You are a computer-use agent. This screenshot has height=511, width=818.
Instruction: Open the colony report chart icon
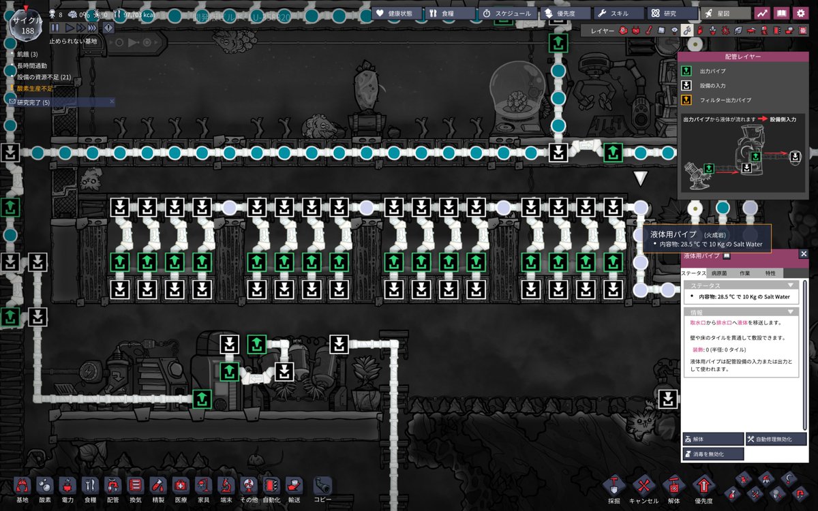(762, 13)
